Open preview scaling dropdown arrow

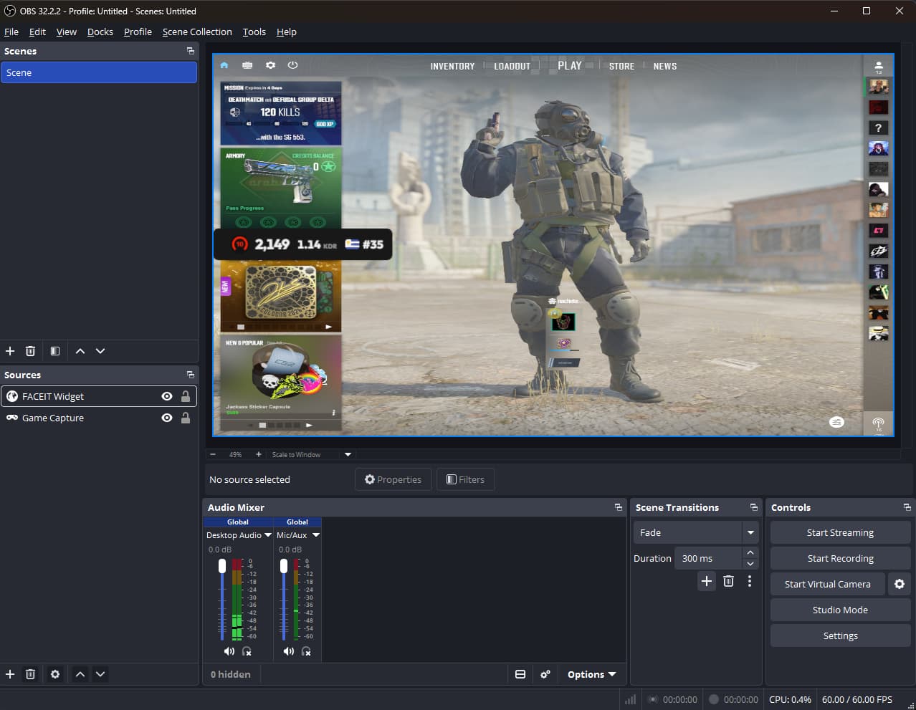(348, 454)
